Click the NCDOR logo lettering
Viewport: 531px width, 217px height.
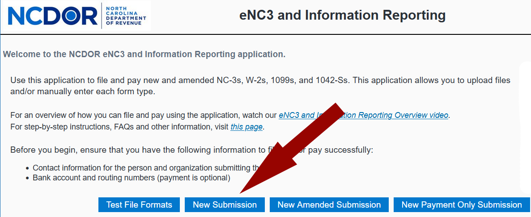(52, 16)
